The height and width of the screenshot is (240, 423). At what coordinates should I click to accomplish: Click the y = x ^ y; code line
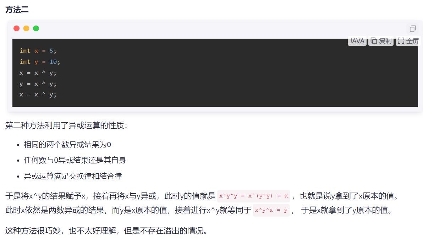37,84
